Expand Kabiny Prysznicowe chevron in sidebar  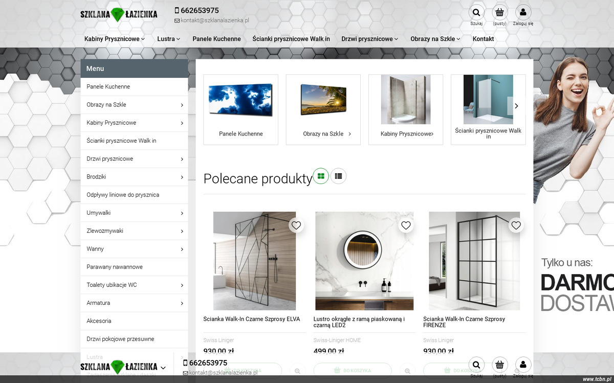tap(182, 123)
